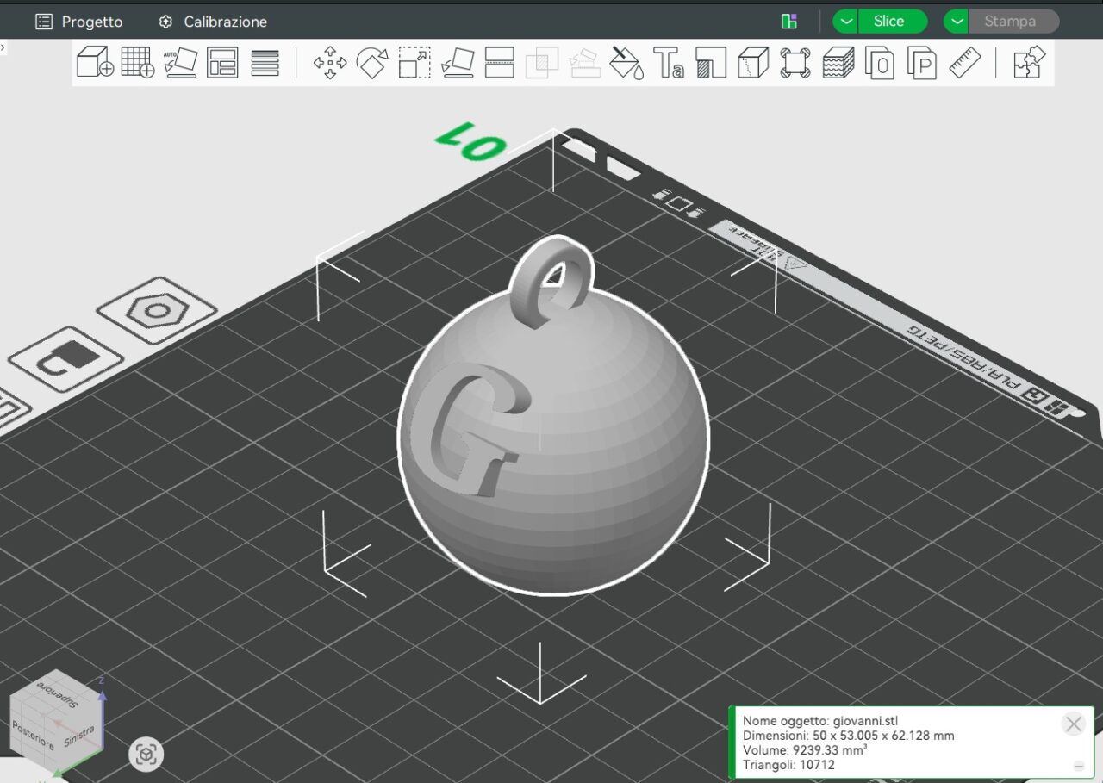Add a new build plate

pyautogui.click(x=138, y=63)
